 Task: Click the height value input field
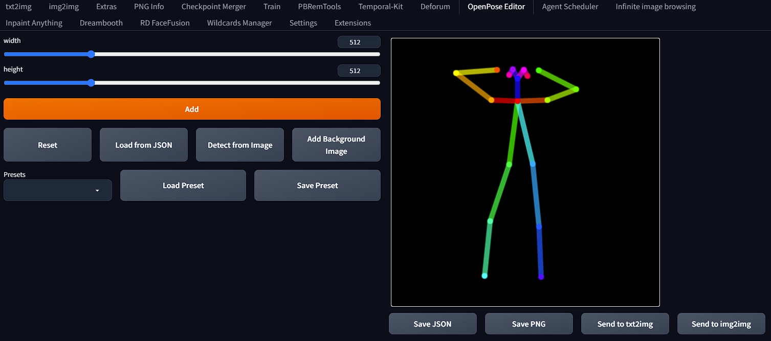point(359,70)
